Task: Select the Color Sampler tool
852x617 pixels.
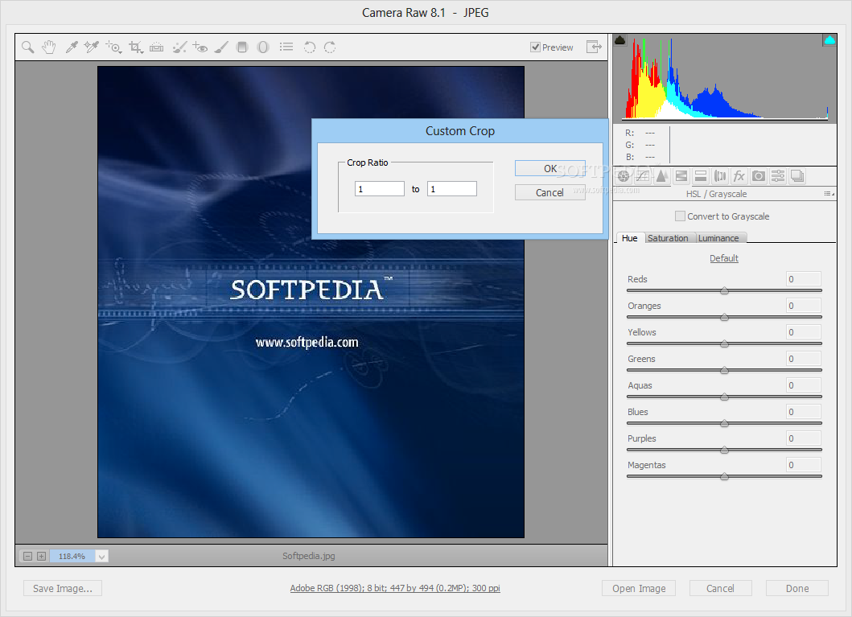Action: (x=91, y=47)
